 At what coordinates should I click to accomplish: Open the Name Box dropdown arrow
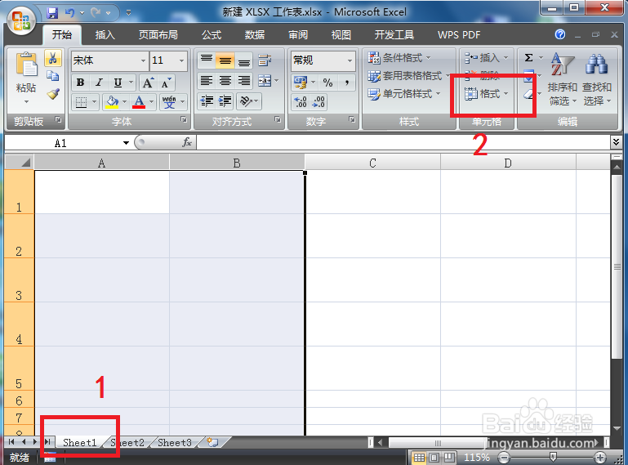pyautogui.click(x=126, y=143)
